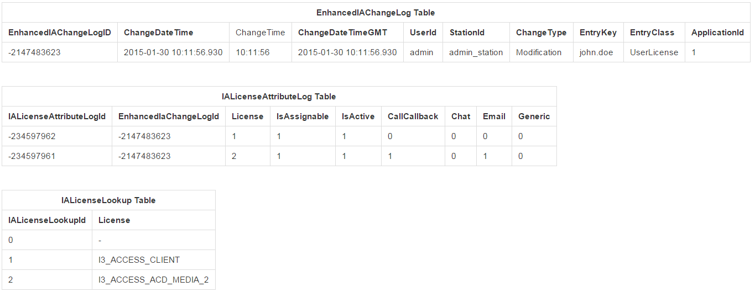Select the EntryClass column header

click(652, 33)
